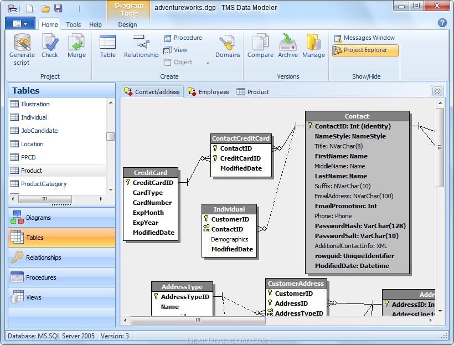Select the ContactCreditCard table header
454x345 pixels.
(x=241, y=138)
